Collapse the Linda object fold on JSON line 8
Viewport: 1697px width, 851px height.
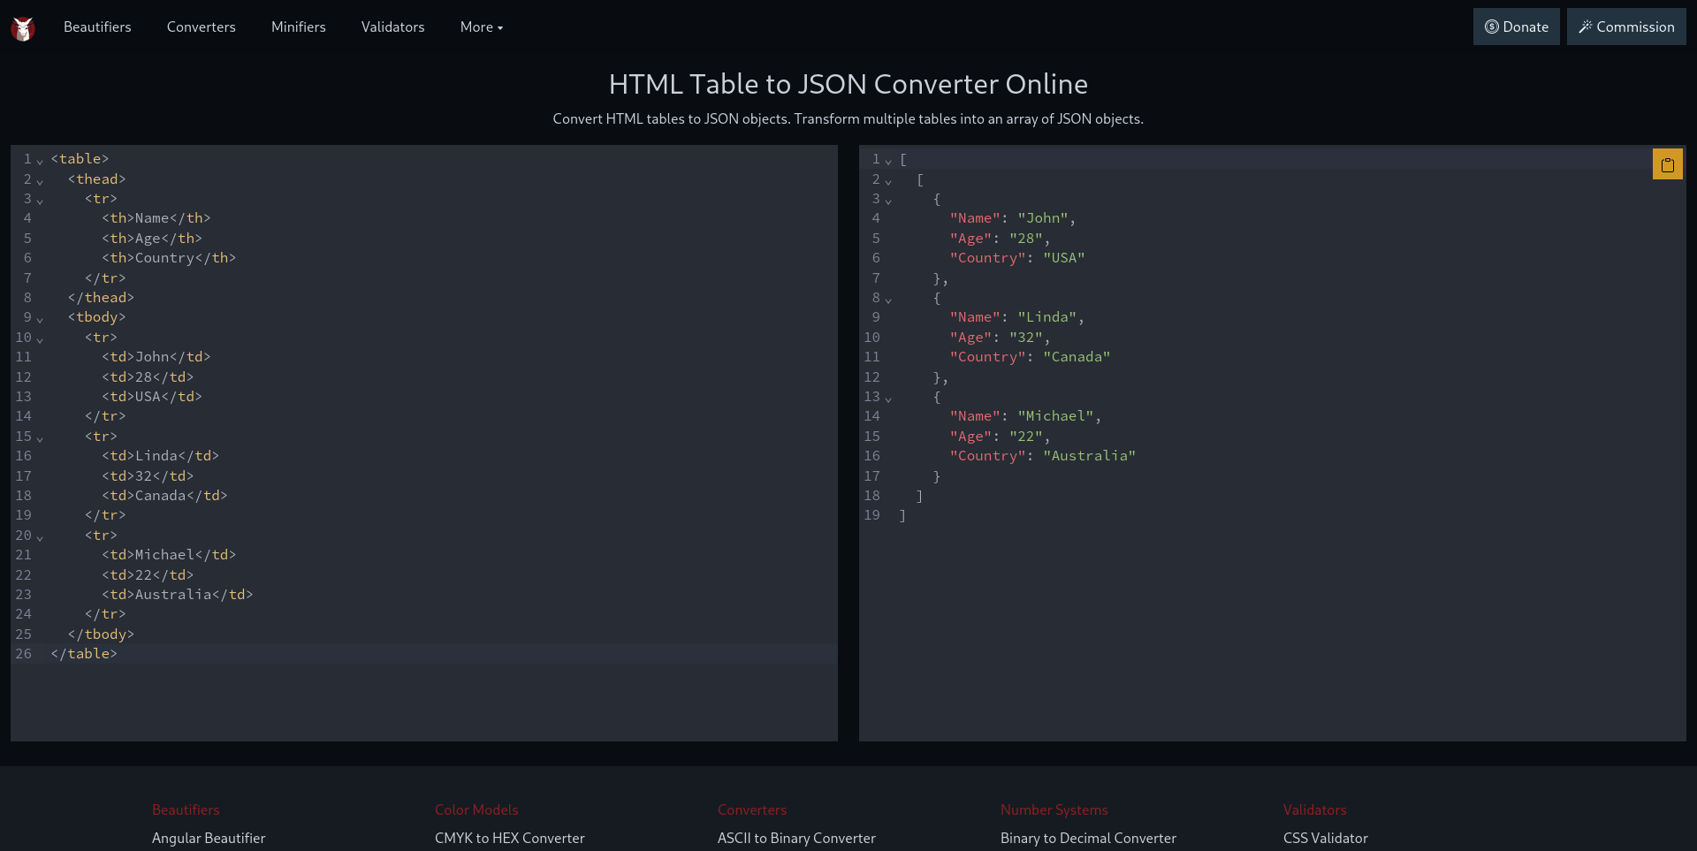click(x=888, y=300)
